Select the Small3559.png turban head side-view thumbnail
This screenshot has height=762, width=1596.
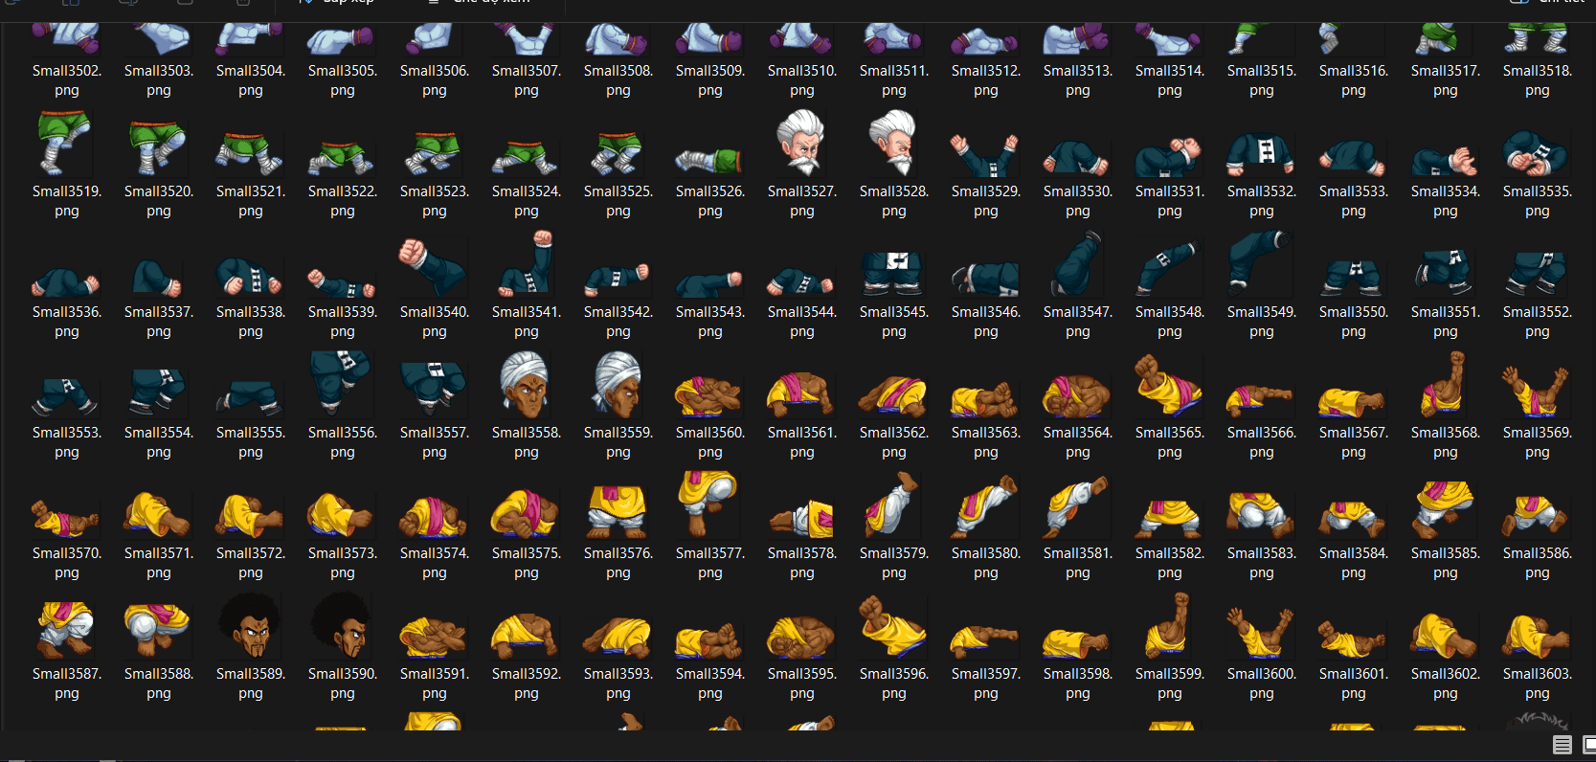click(x=618, y=385)
